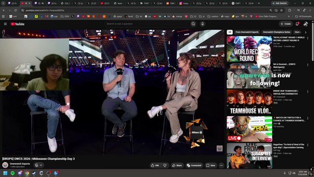Open the Gmail bookmark icon

[x=47, y=16]
